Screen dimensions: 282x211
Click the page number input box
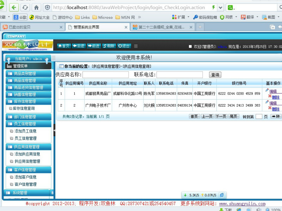click(259, 116)
